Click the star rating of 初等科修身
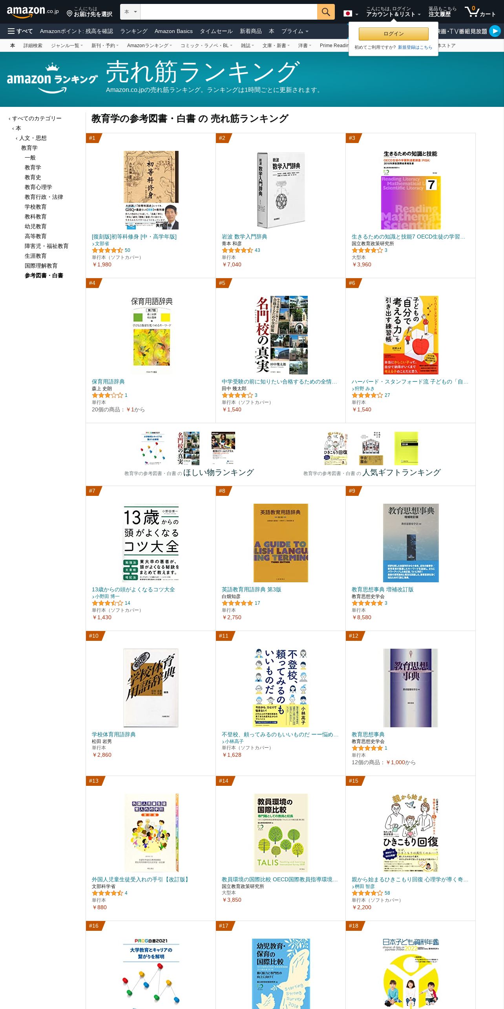504x1009 pixels. pyautogui.click(x=108, y=250)
